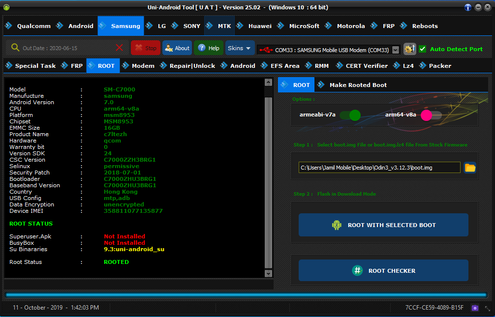The width and height of the screenshot is (495, 317).
Task: Open the MicroSoft tab
Action: (x=299, y=26)
